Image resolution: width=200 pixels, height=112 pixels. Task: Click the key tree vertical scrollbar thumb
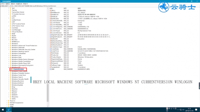[47, 93]
